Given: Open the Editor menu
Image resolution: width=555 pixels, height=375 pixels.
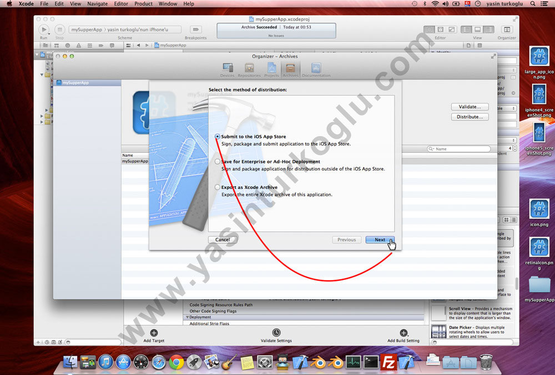Looking at the screenshot, I should click(x=121, y=3).
